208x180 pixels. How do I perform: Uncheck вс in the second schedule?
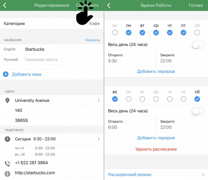click(x=115, y=99)
